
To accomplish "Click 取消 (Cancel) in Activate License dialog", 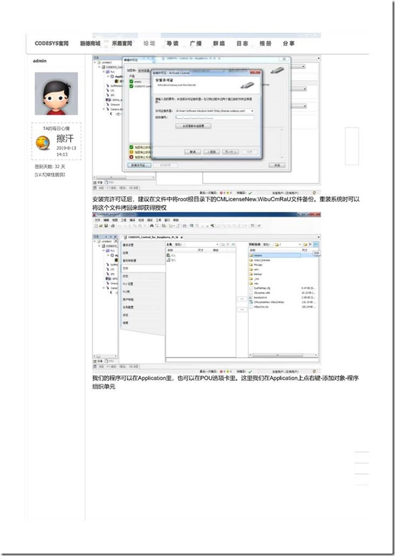I will point(193,152).
